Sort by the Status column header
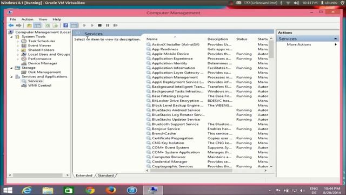The height and width of the screenshot is (195, 346). 242,39
